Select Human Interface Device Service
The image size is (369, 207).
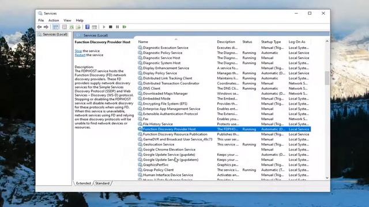pos(224,175)
